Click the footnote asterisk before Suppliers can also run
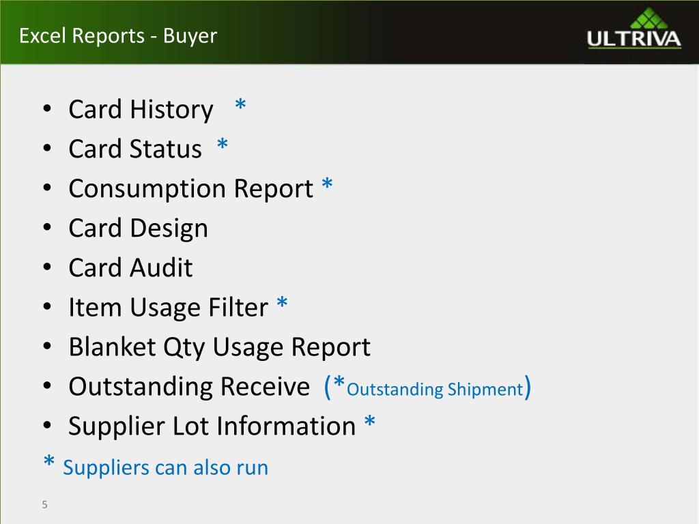The height and width of the screenshot is (524, 699). click(49, 461)
